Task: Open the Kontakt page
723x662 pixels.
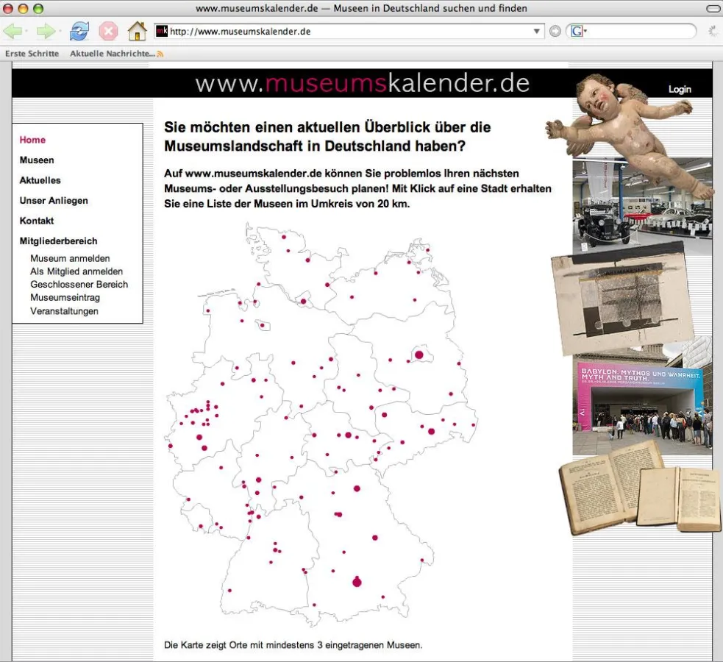Action: (36, 220)
